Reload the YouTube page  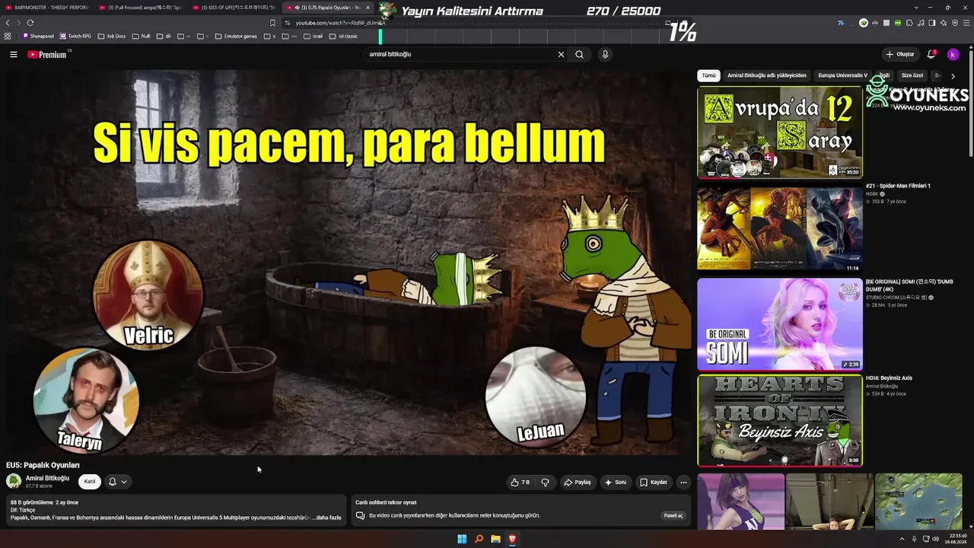(x=30, y=23)
